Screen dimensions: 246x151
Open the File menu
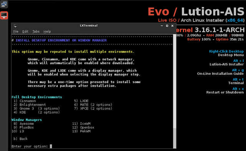pyautogui.click(x=16, y=32)
